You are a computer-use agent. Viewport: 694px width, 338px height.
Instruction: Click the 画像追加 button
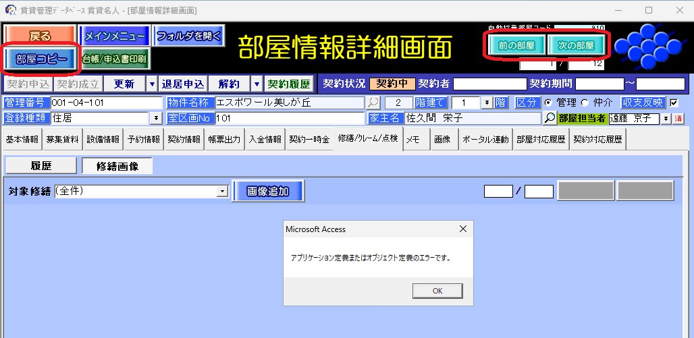tap(268, 192)
